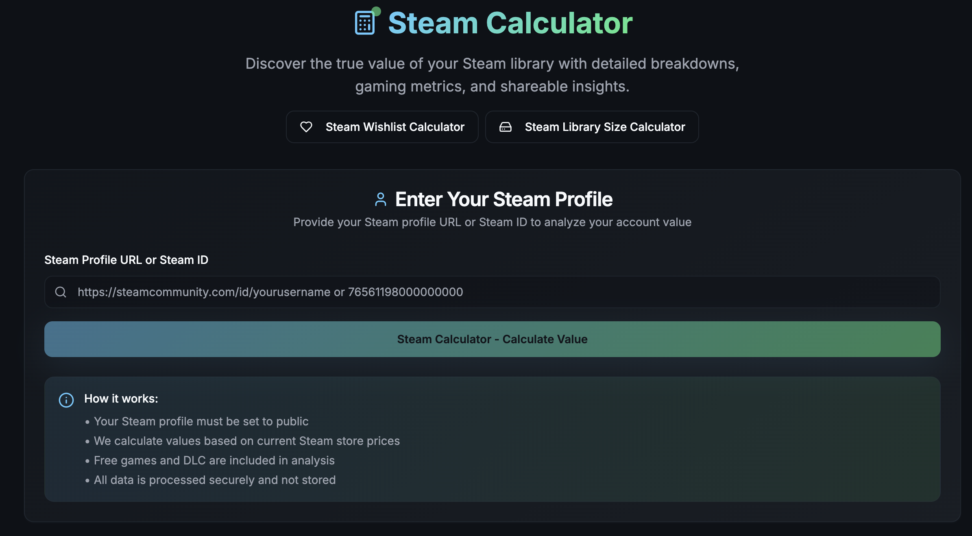Click the calculator logo icon
Viewport: 972px width, 536px height.
pos(364,23)
